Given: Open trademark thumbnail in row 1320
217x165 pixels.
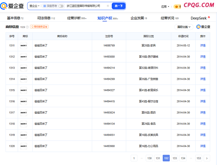Looking at the screenshot, I should [24, 146].
